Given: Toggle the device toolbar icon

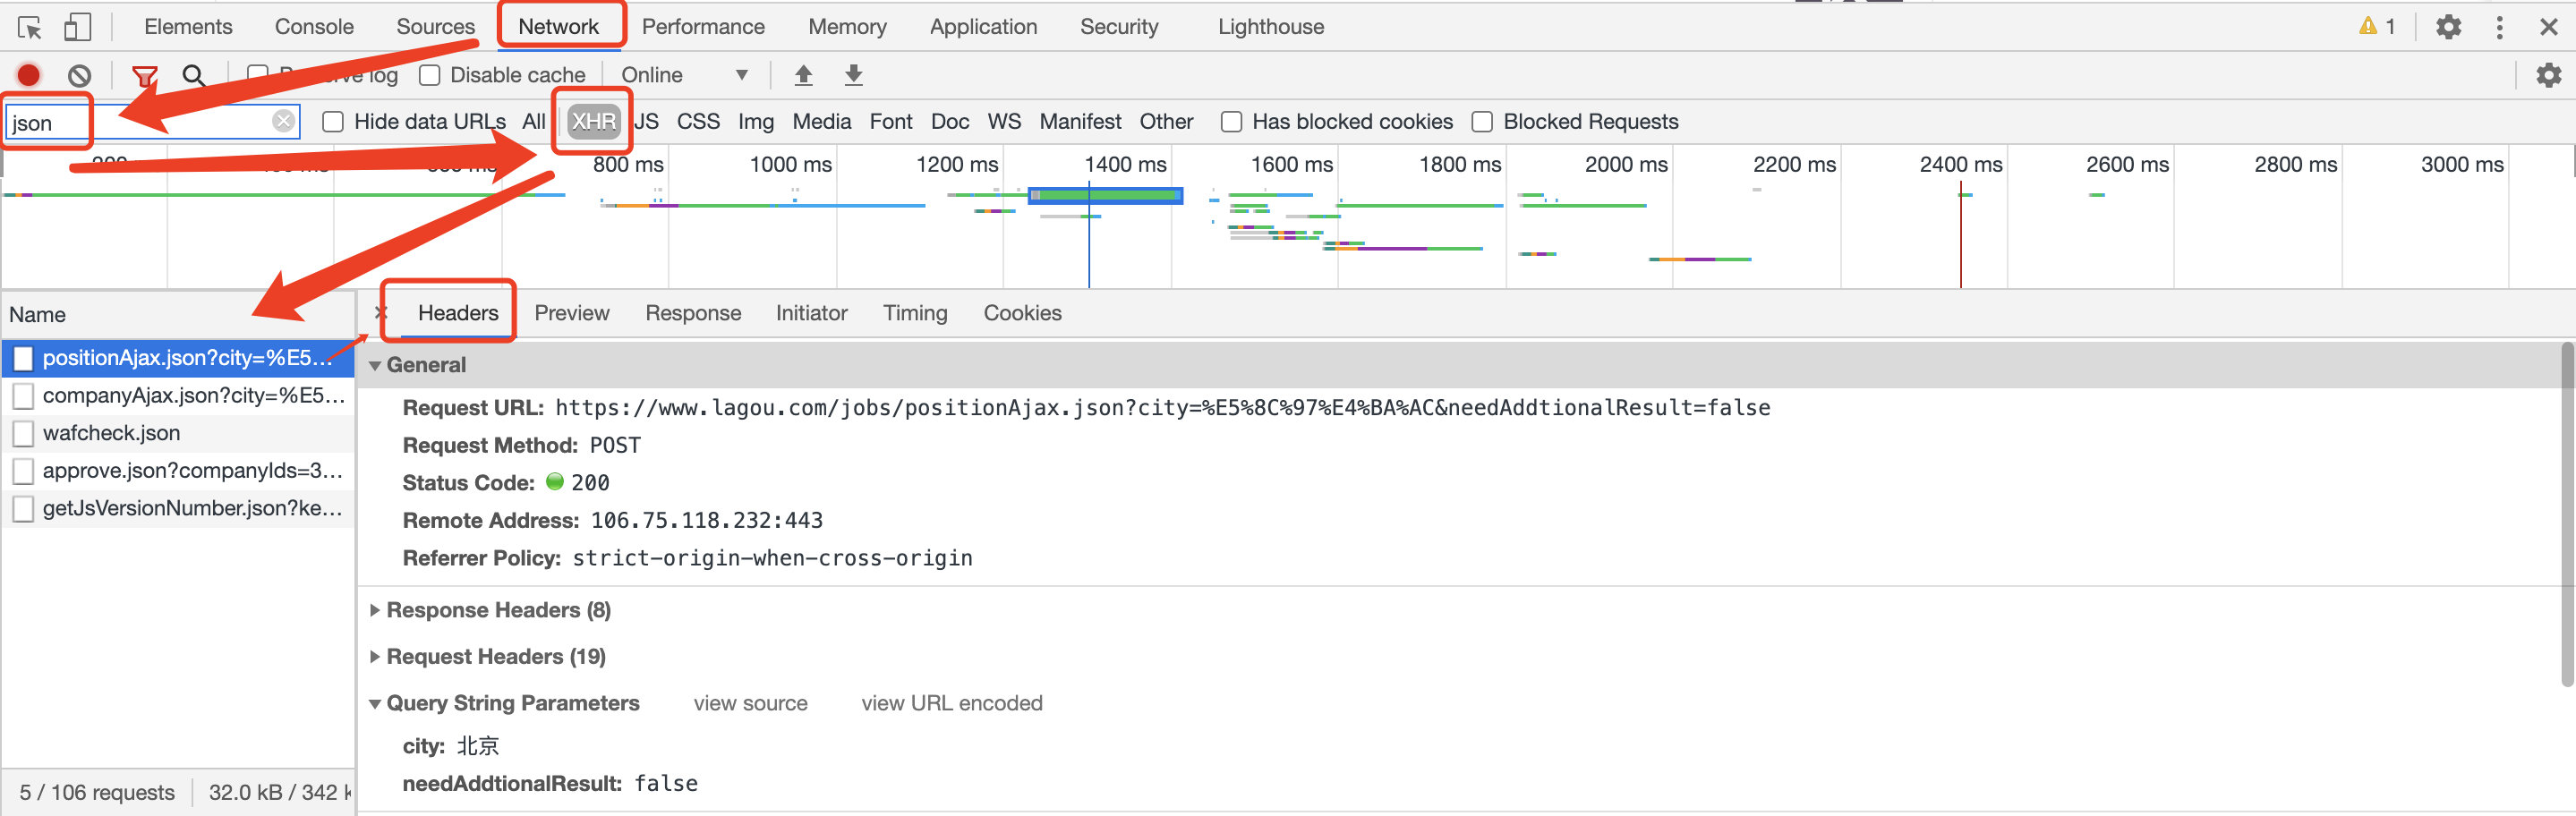Looking at the screenshot, I should pos(77,27).
